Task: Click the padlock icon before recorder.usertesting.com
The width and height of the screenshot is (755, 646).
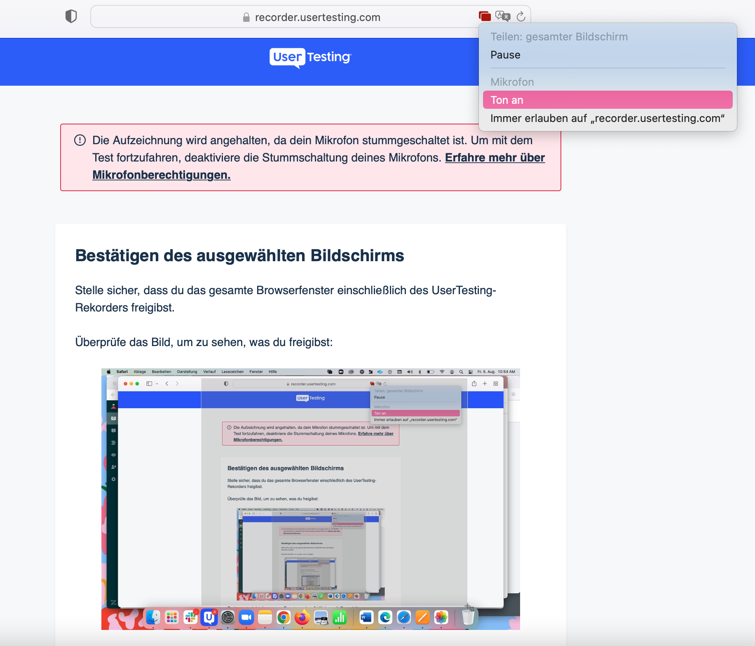Action: [x=246, y=17]
